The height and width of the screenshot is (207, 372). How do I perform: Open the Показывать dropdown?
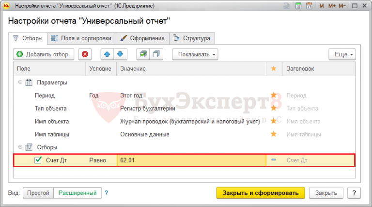tap(195, 54)
